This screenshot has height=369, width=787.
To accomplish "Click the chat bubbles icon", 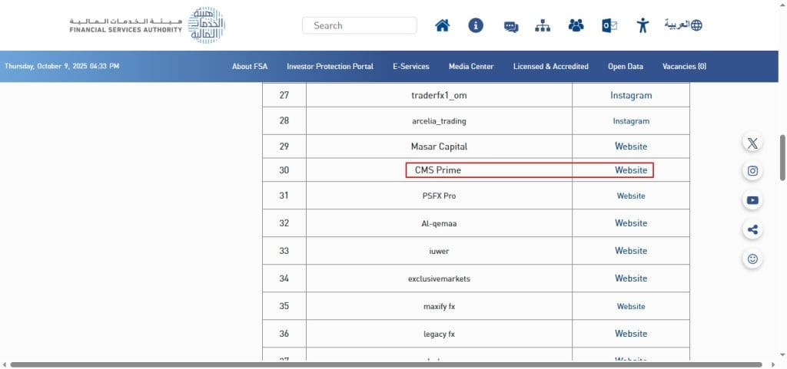I will (511, 26).
